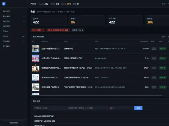The height and width of the screenshot is (126, 169).
Task: Click the 86 counter in the top bar
Action: click(57, 4)
